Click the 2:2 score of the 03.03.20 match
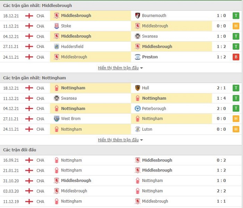This screenshot has width=243, height=208. (221, 191)
